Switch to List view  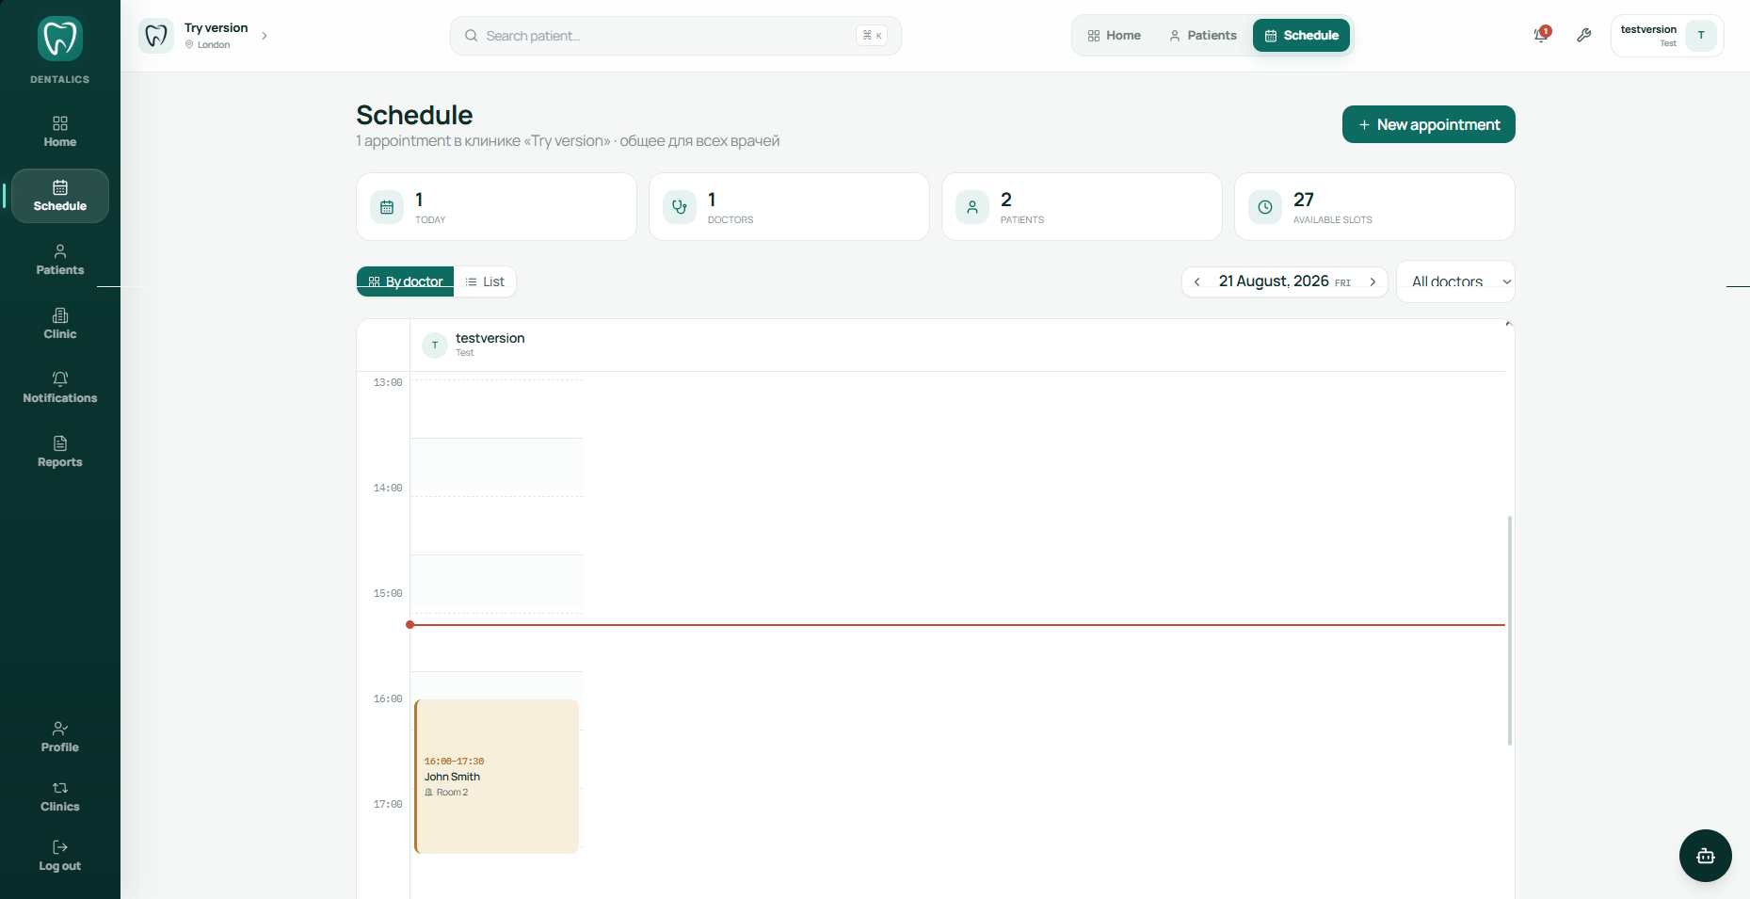tap(485, 281)
